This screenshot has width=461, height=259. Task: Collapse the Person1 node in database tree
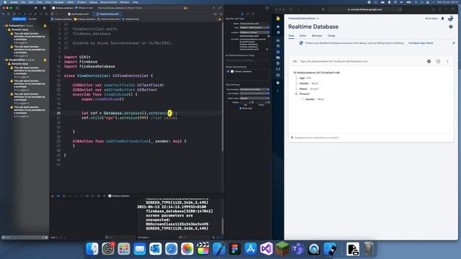[x=296, y=94]
